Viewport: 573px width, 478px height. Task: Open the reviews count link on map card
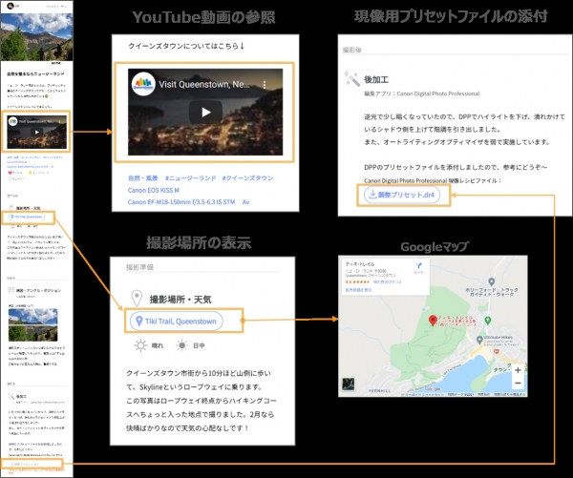[x=387, y=281]
